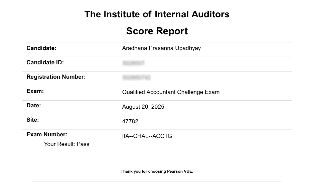Click the blurred Registration Number value
The image size is (314, 196).
[x=136, y=78]
